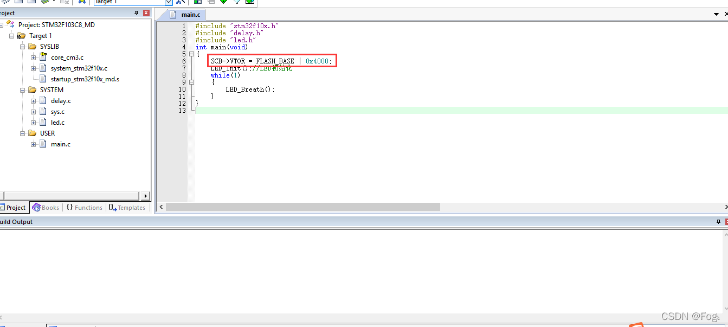728x327 pixels.
Task: Click the main.c tab file icon
Action: click(173, 15)
